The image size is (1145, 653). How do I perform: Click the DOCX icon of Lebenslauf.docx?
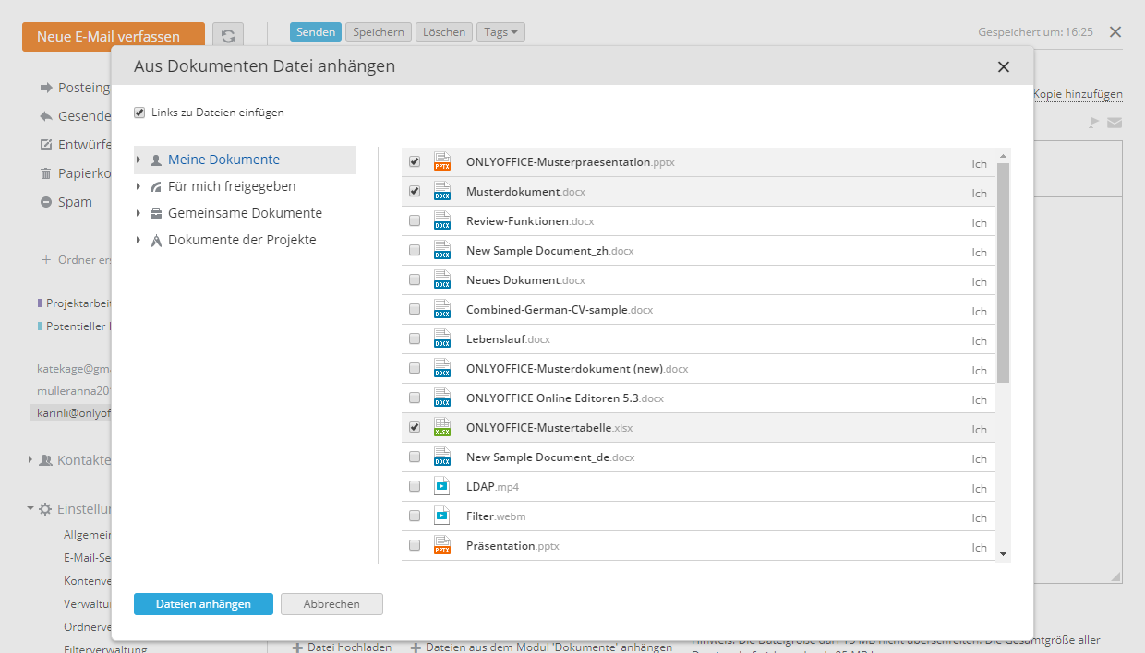442,339
